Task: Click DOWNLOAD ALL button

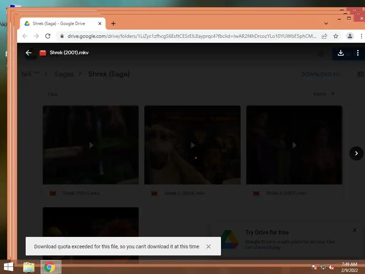Action: point(321,74)
